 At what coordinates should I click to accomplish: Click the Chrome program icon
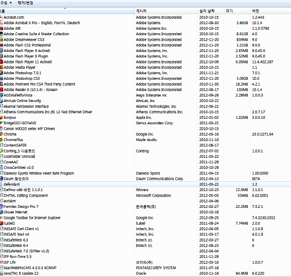[2, 134]
